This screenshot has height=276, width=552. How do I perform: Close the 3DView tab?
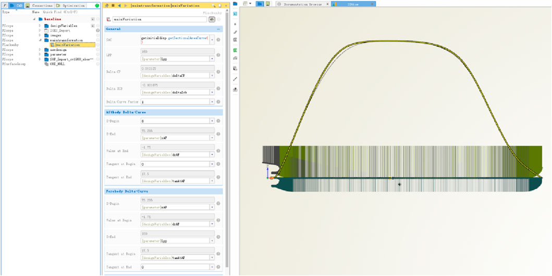pos(372,4)
